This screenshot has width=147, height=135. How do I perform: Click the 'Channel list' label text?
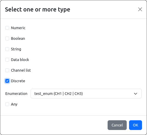tap(21, 70)
